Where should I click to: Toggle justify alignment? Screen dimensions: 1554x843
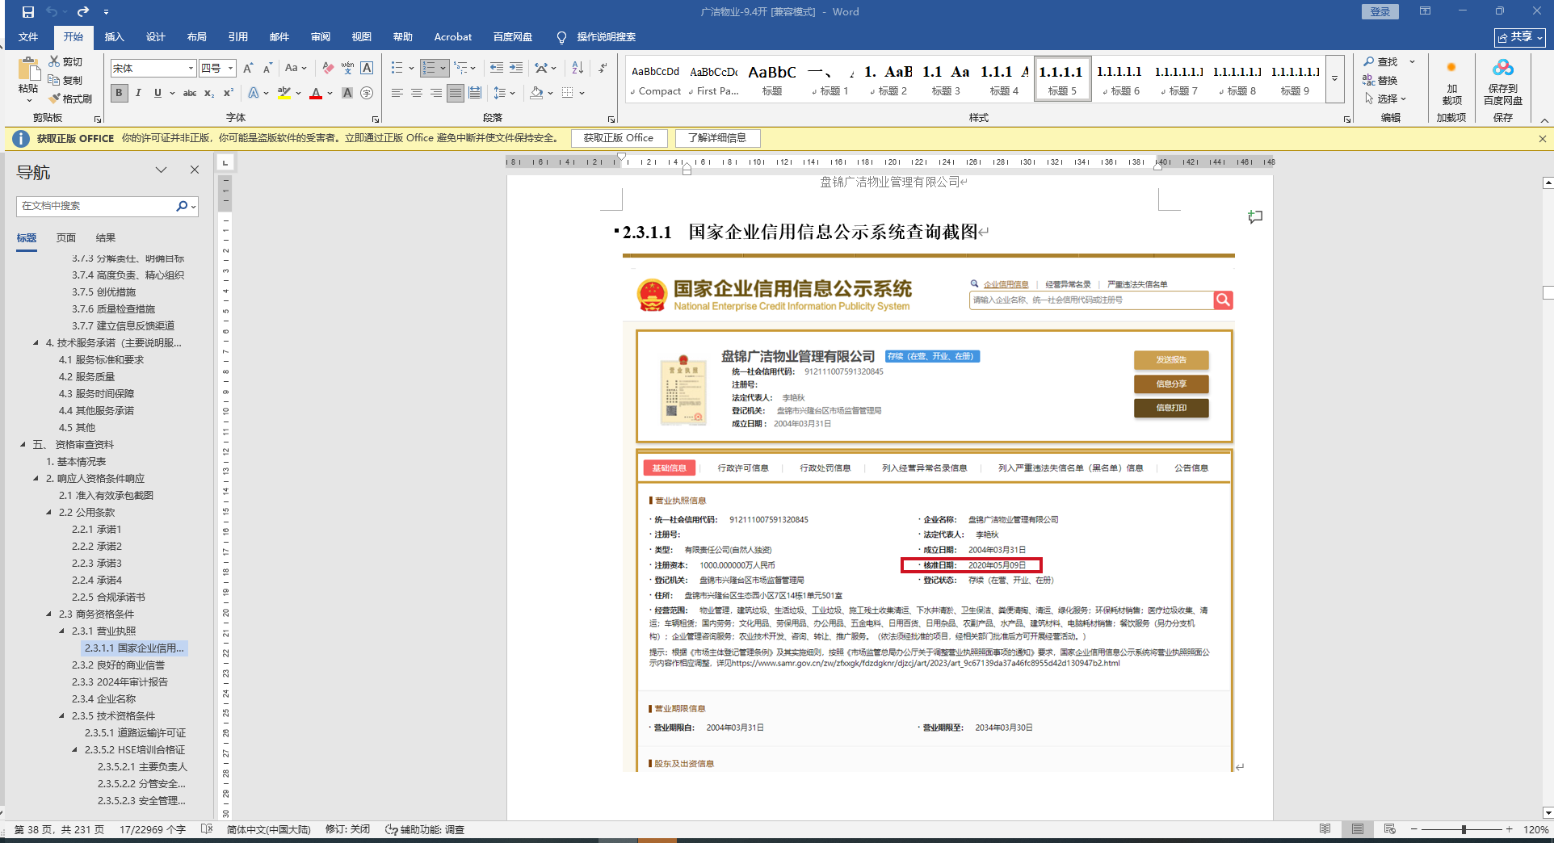pyautogui.click(x=456, y=93)
